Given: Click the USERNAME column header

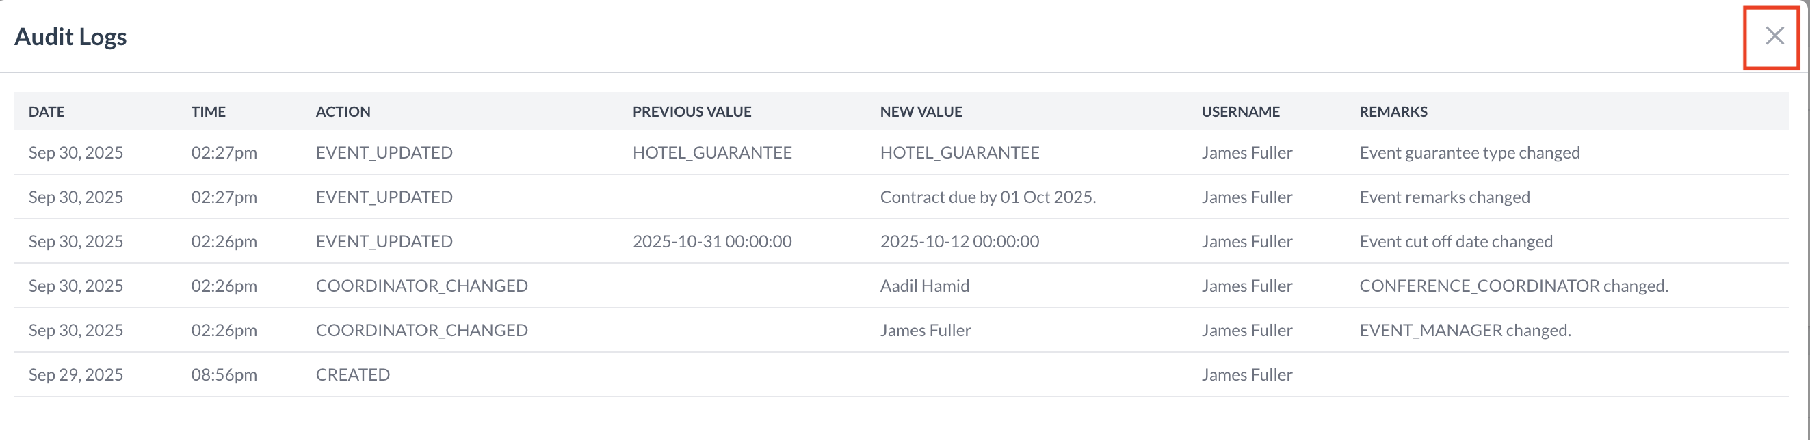Looking at the screenshot, I should [x=1240, y=111].
